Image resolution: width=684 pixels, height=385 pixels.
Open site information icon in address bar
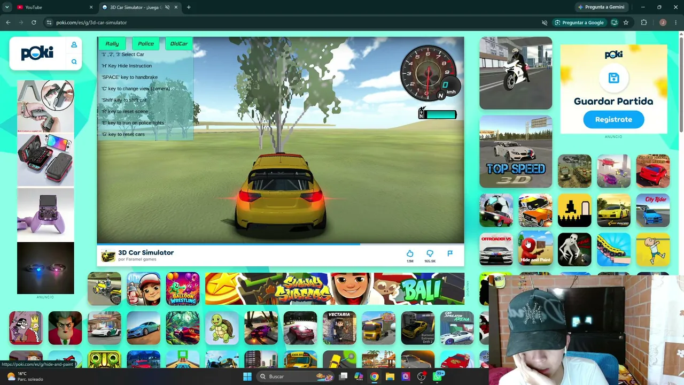point(49,22)
